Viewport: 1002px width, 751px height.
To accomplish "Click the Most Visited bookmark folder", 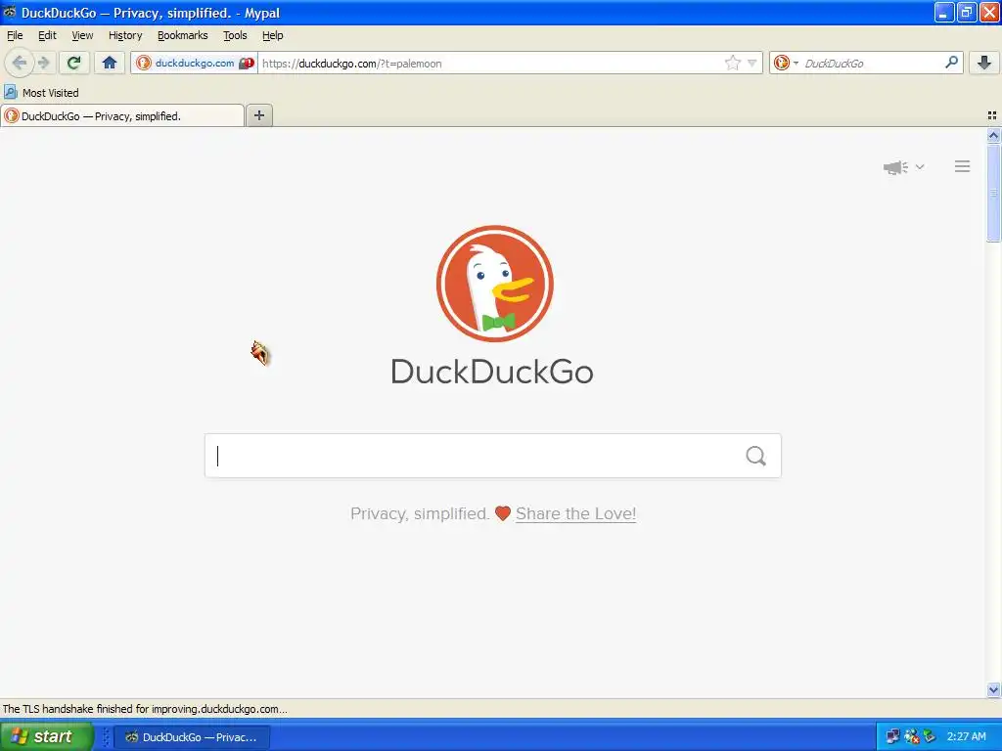I will click(x=41, y=93).
